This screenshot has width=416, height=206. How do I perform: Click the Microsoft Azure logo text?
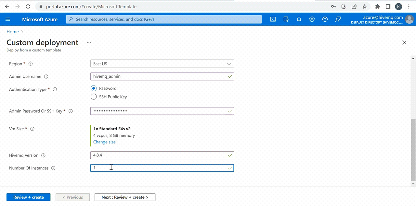click(40, 19)
